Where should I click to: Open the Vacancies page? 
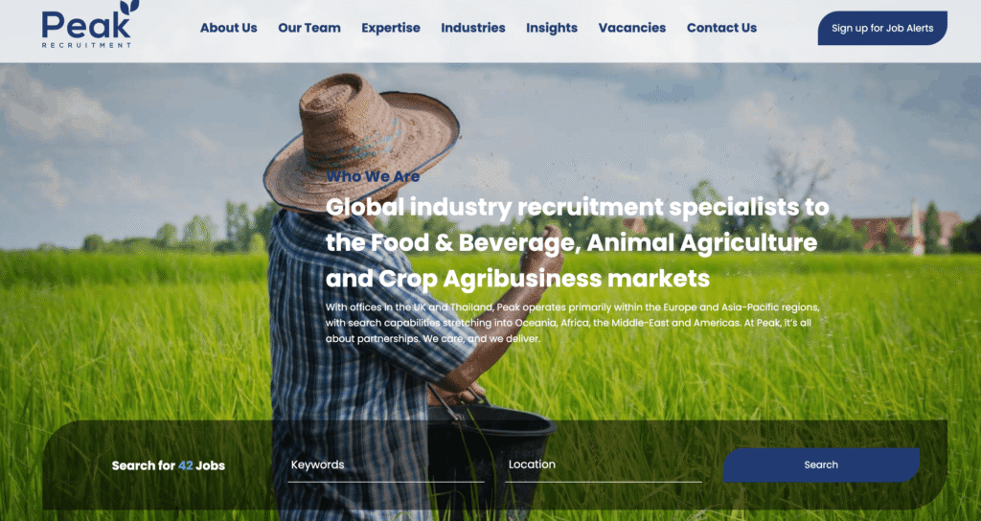click(632, 28)
